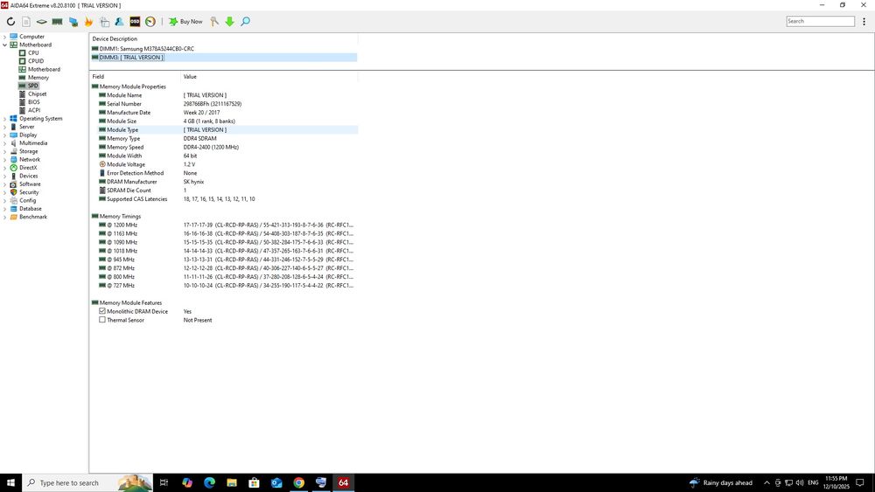Select Memory in the Motherboard tree

pyautogui.click(x=38, y=78)
